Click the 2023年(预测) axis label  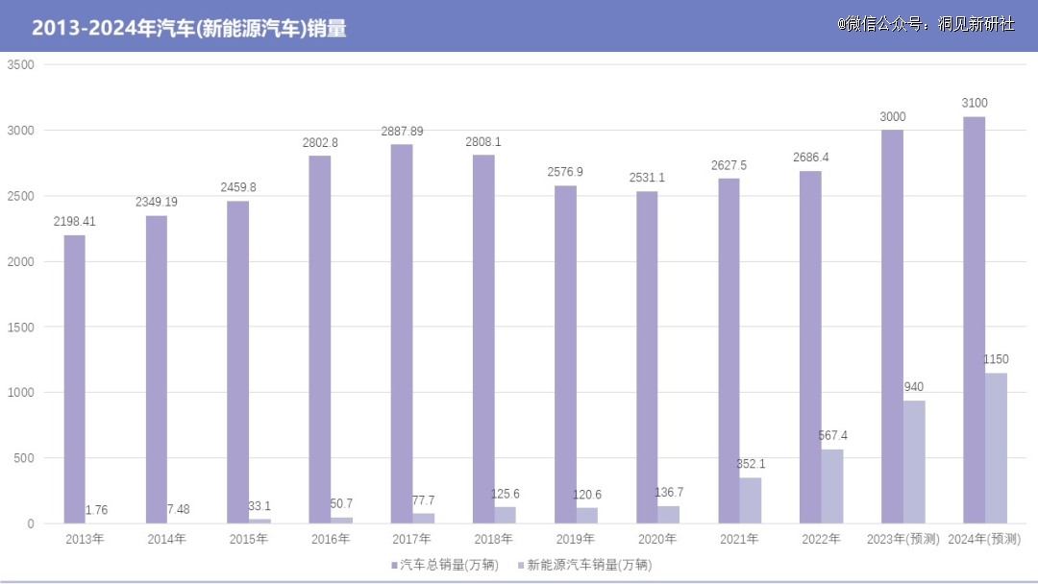[x=902, y=539]
